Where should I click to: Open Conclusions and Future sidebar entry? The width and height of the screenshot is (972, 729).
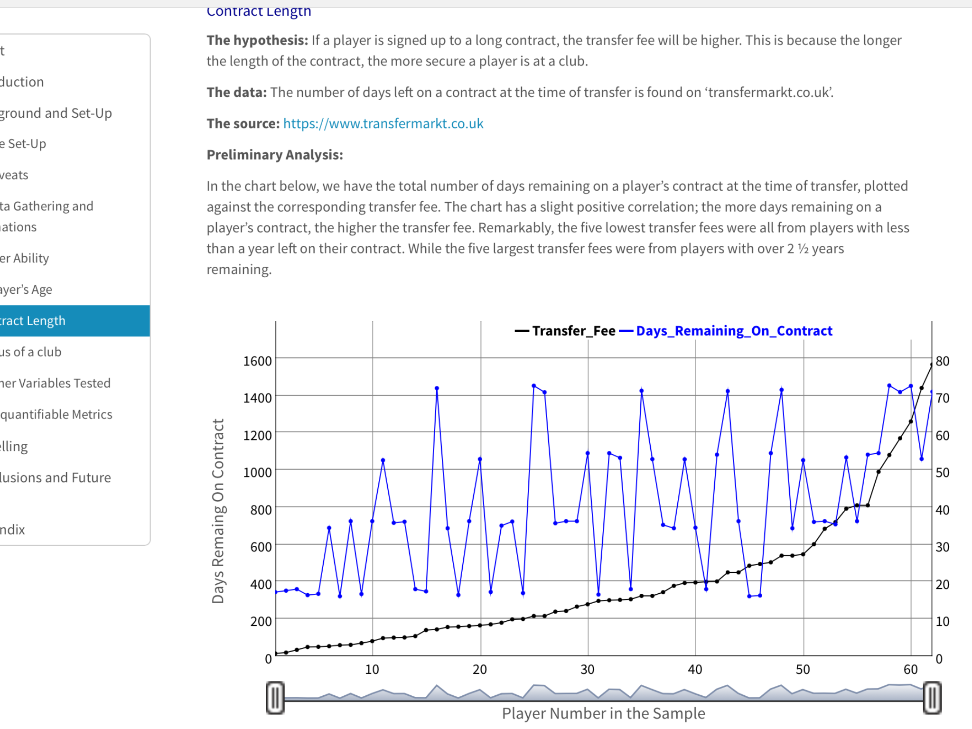pos(56,477)
